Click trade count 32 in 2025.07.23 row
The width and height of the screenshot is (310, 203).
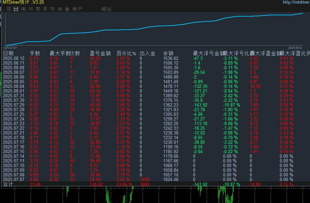pos(72,123)
